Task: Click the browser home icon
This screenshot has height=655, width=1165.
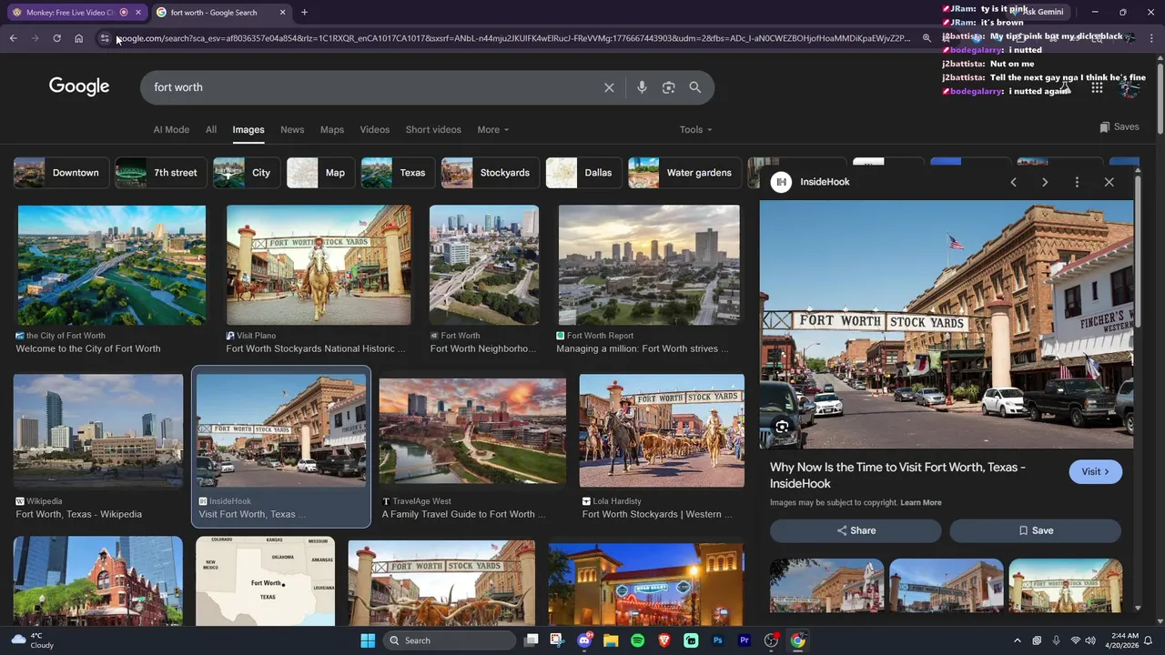Action: (x=78, y=38)
